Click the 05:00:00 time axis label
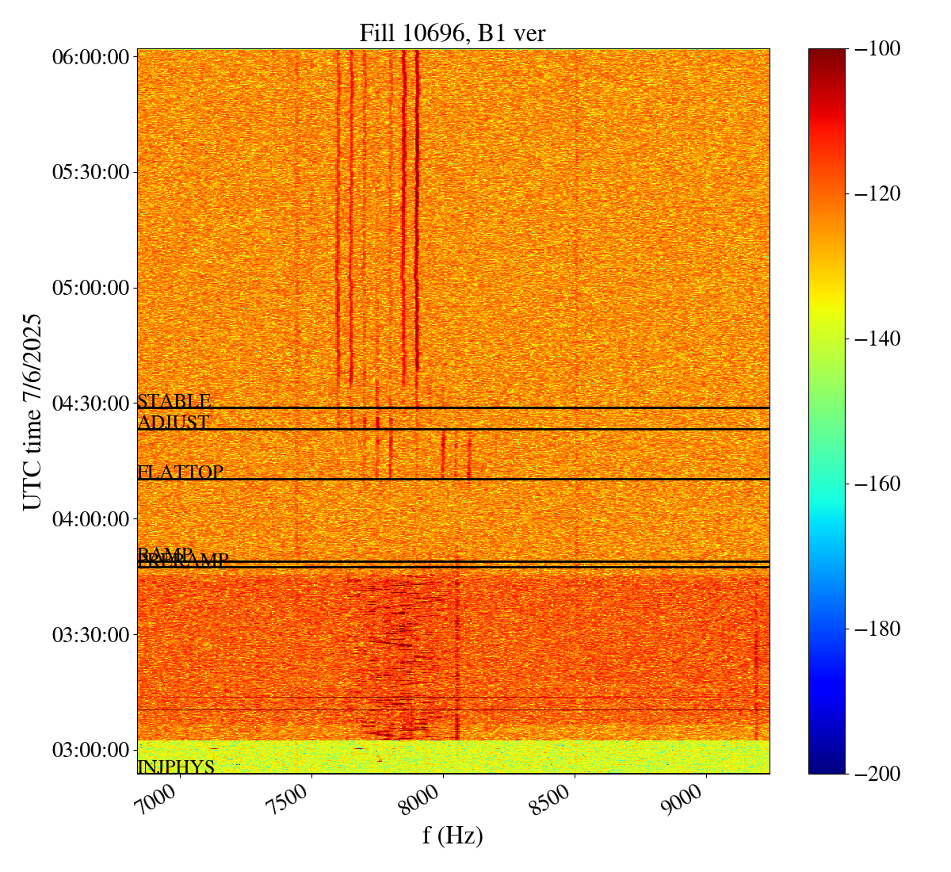Image resolution: width=951 pixels, height=872 pixels. (x=90, y=288)
